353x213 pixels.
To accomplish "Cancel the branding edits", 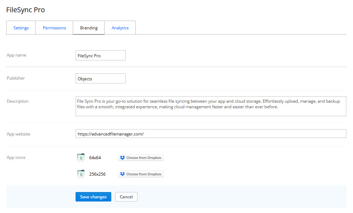I will [x=126, y=197].
